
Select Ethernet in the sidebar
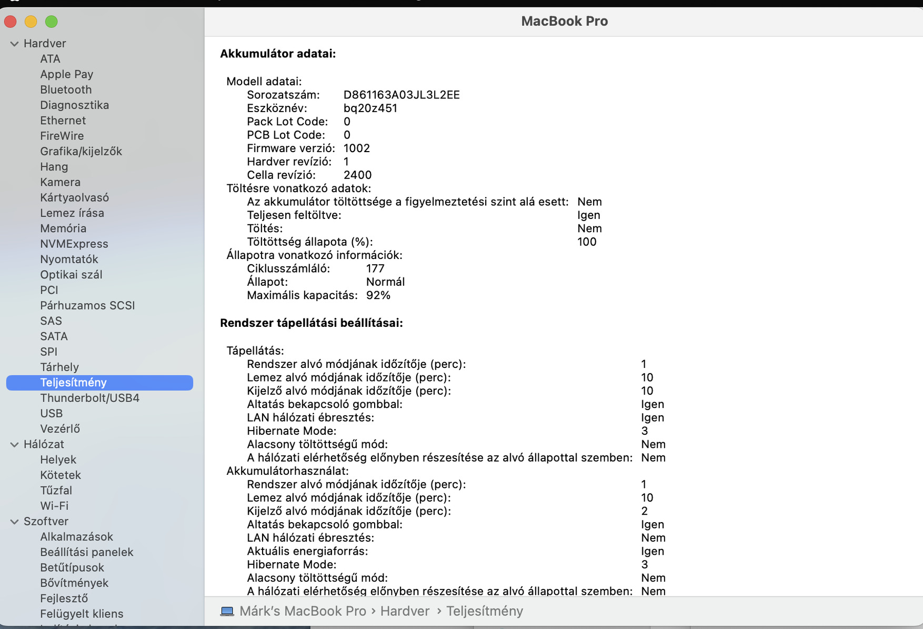coord(63,121)
